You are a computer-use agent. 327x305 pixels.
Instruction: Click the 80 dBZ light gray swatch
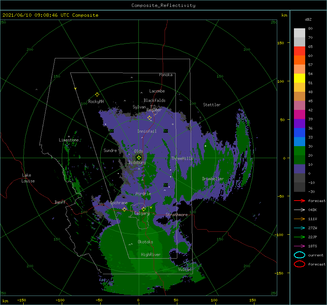299,33
